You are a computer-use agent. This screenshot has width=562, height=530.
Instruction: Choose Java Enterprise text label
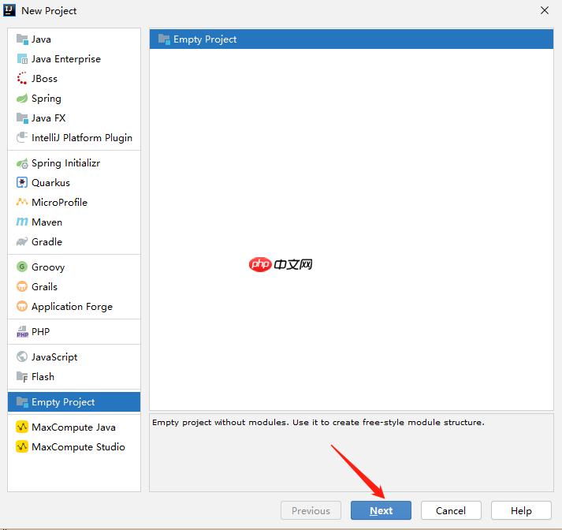[66, 59]
